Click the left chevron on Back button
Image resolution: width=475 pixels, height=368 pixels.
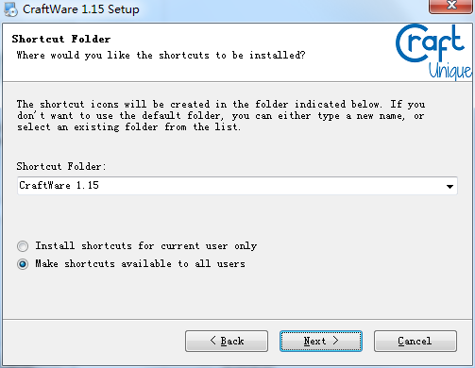213,341
